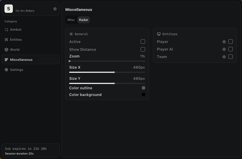The image size is (242, 159).
Task: Click the Settings gear icon in sidebar
Action: (x=6, y=70)
